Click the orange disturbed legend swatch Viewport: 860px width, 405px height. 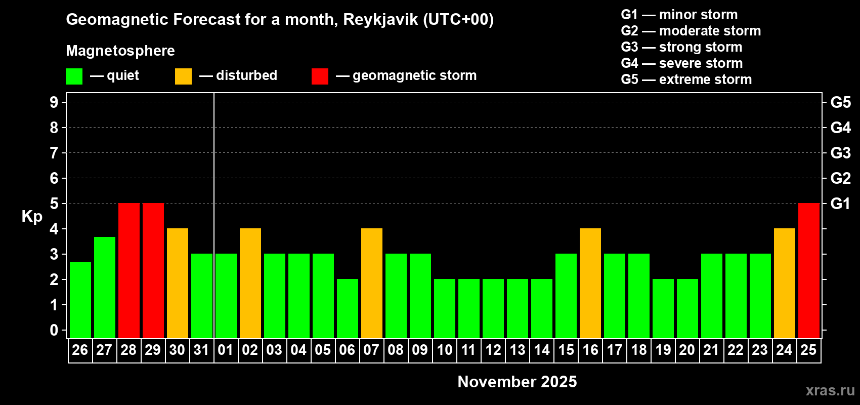click(183, 76)
